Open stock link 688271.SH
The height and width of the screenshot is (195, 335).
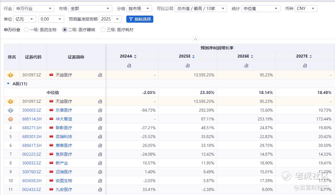tap(32, 128)
